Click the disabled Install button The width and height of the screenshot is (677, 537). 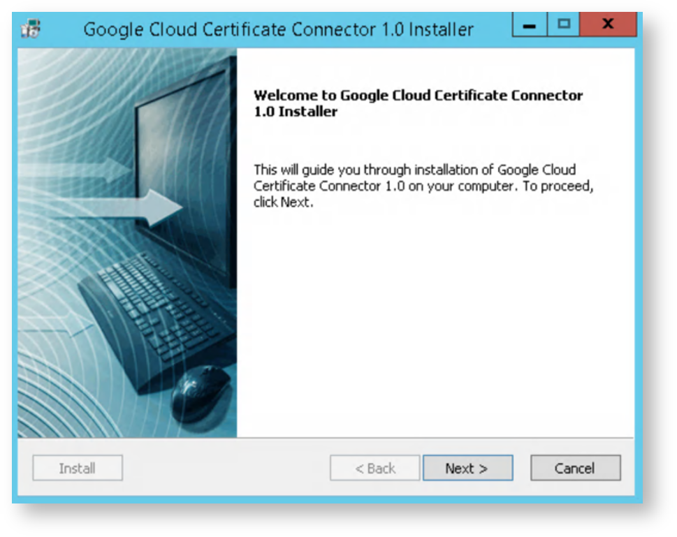78,469
